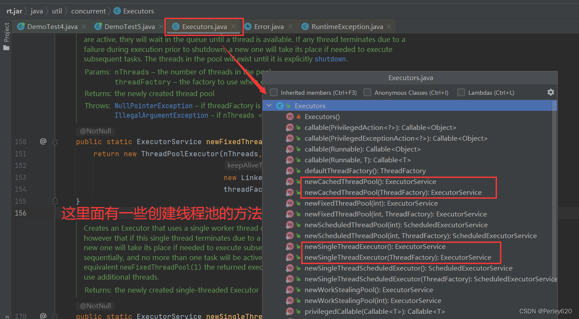This screenshot has height=319, width=579.
Task: Close the DemoTest4.java tab
Action: click(x=84, y=27)
